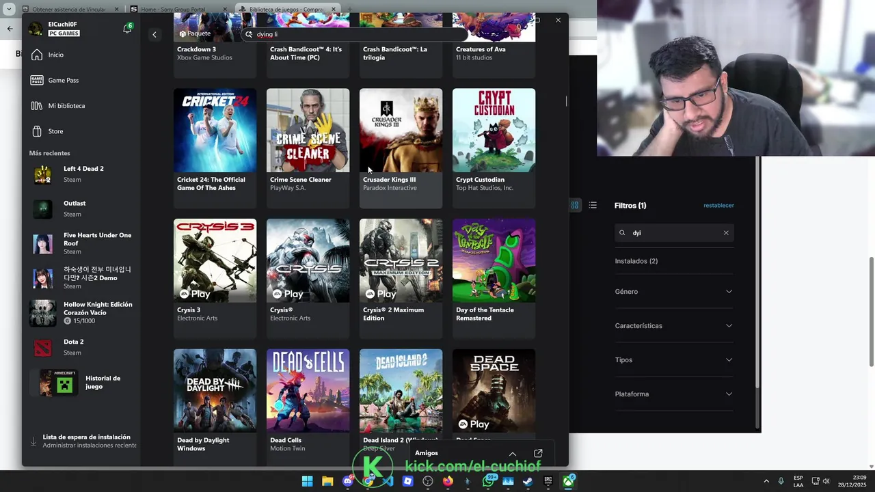Click the home icon next to Inicio
875x492 pixels.
[37, 55]
